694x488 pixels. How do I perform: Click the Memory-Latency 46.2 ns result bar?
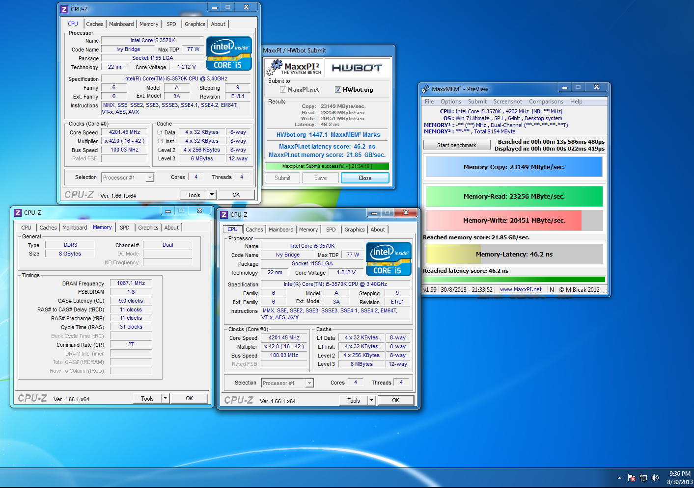pyautogui.click(x=514, y=254)
